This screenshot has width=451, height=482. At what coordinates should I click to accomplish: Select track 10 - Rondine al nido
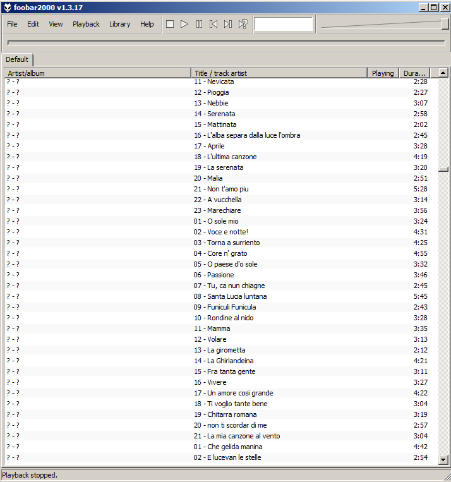click(x=217, y=318)
